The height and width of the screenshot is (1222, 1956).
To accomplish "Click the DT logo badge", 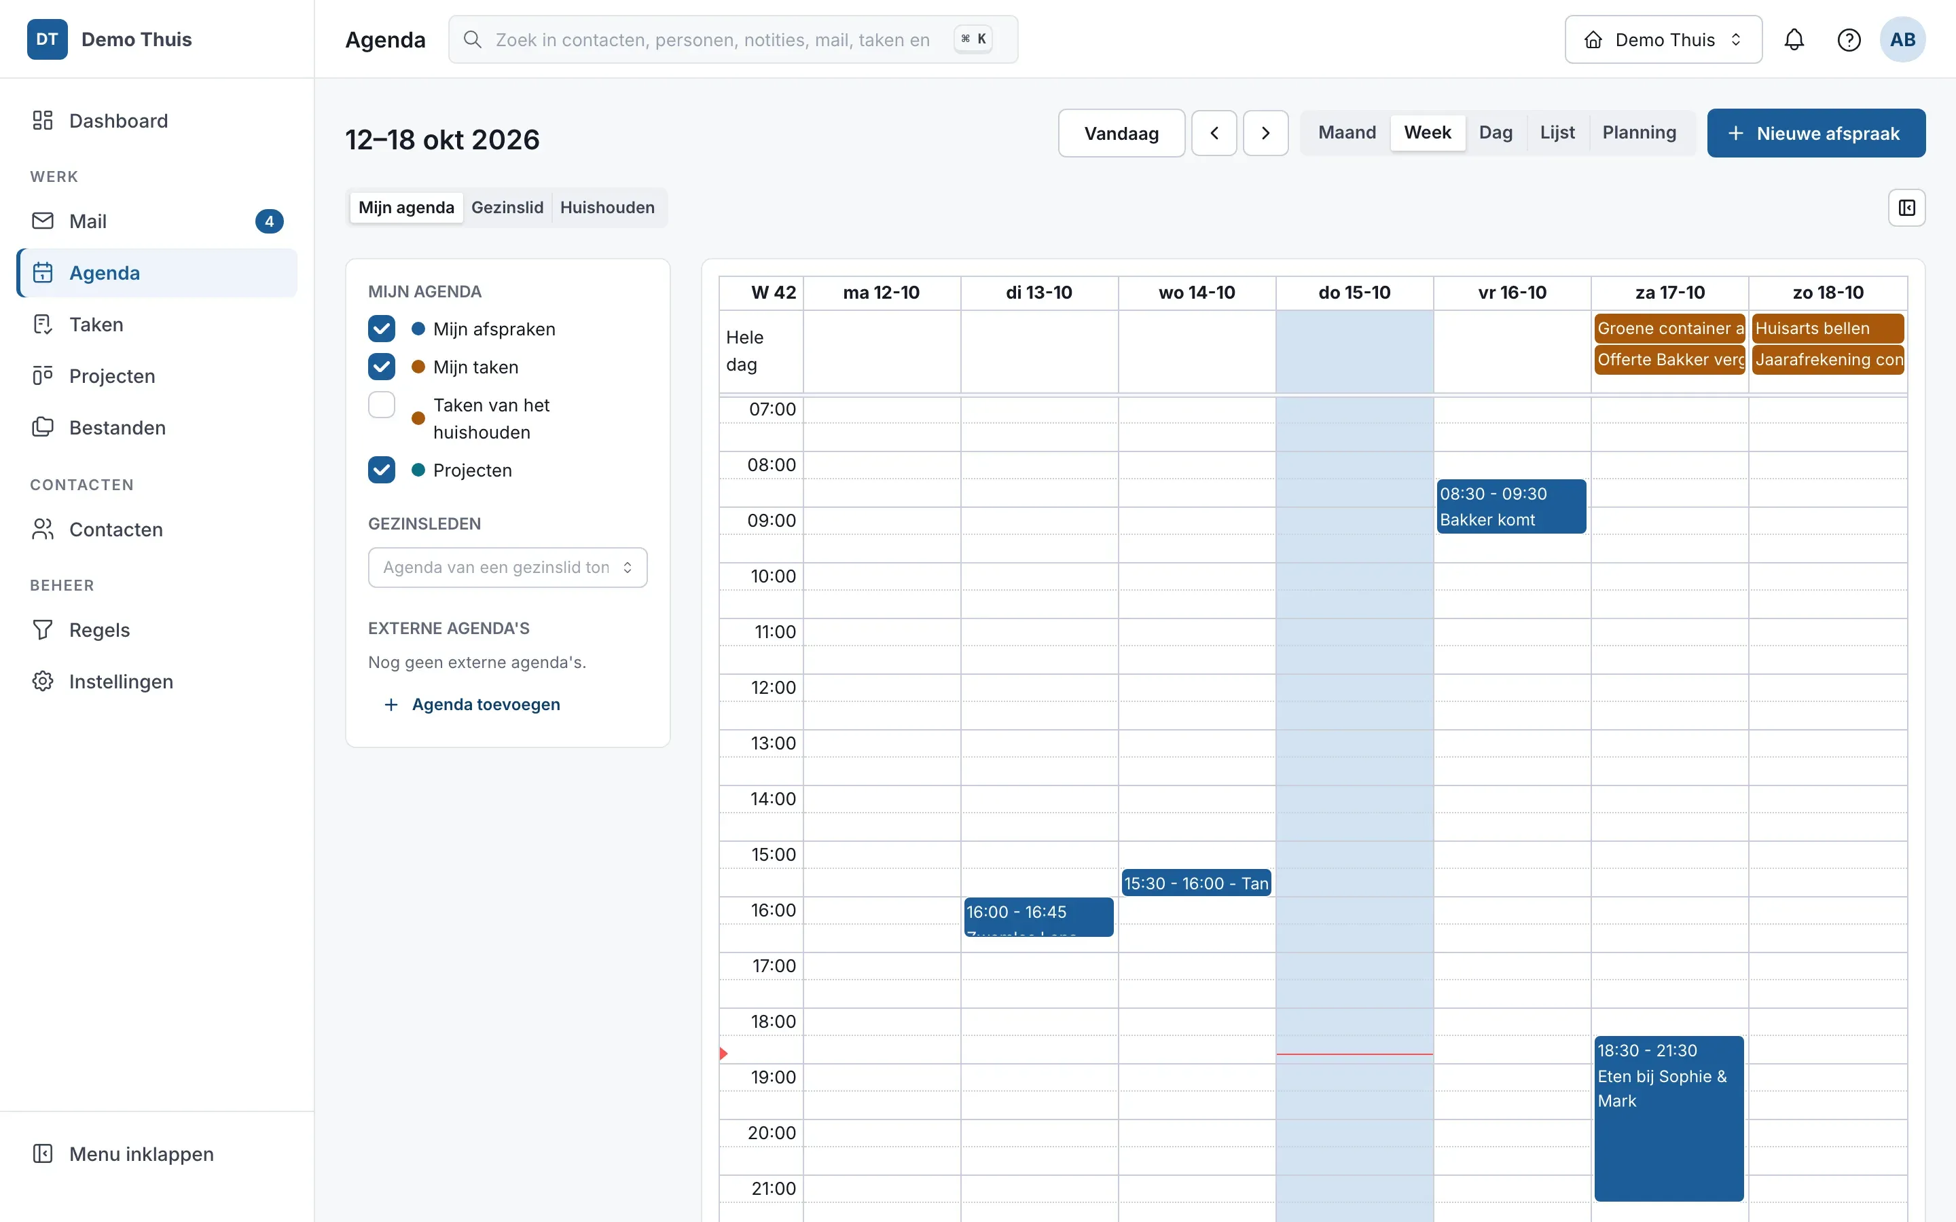I will point(48,39).
